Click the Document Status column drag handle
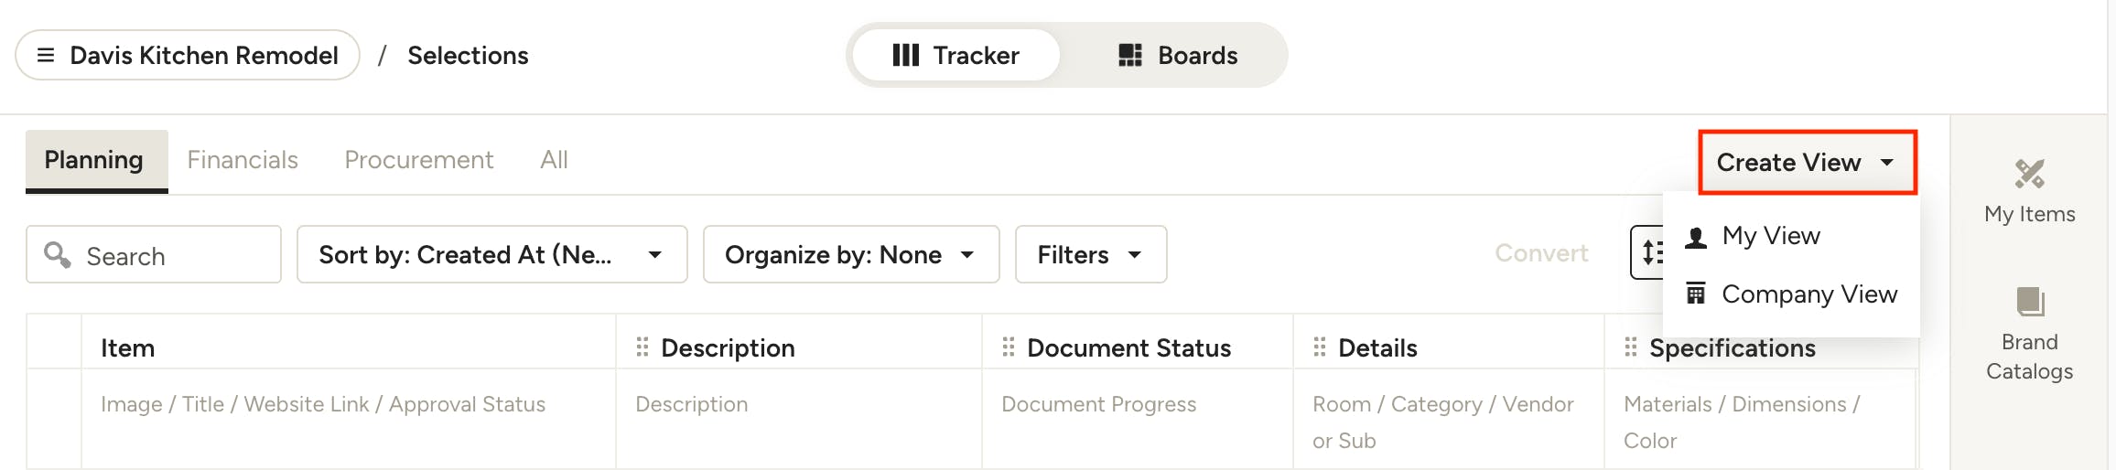This screenshot has height=470, width=2116. tap(1009, 347)
